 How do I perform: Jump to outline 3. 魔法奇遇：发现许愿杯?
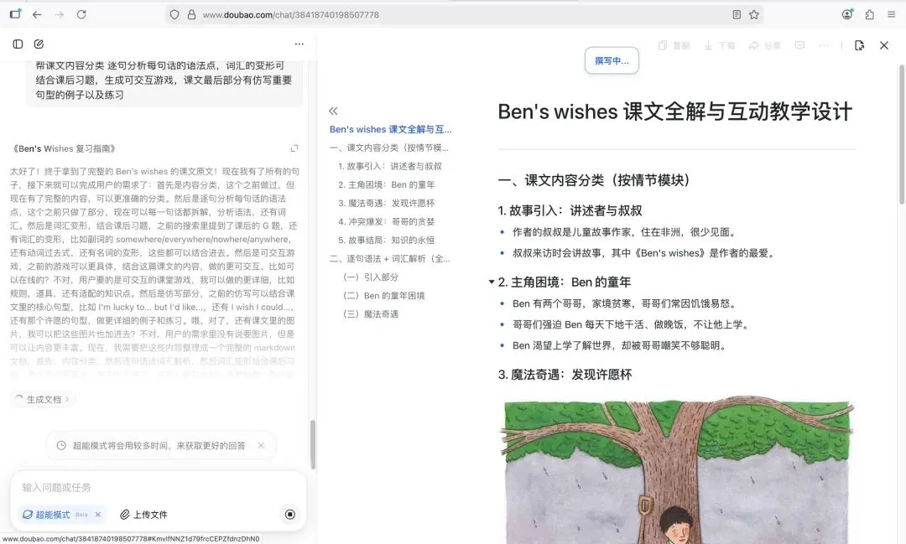[387, 204]
